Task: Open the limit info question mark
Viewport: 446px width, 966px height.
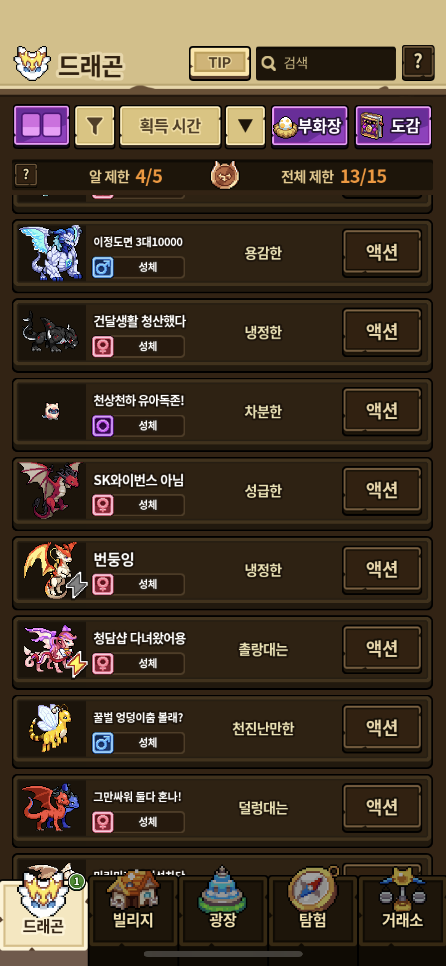Action: (26, 175)
